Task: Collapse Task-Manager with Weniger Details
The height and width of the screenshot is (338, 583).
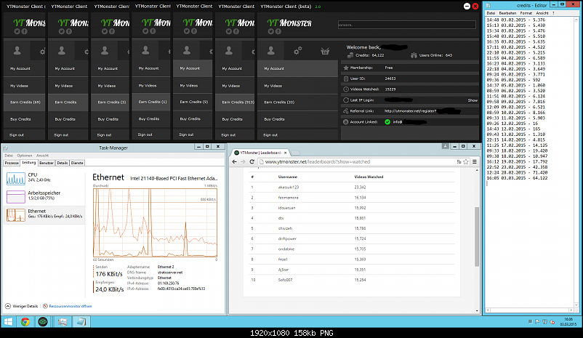Action: pyautogui.click(x=22, y=306)
